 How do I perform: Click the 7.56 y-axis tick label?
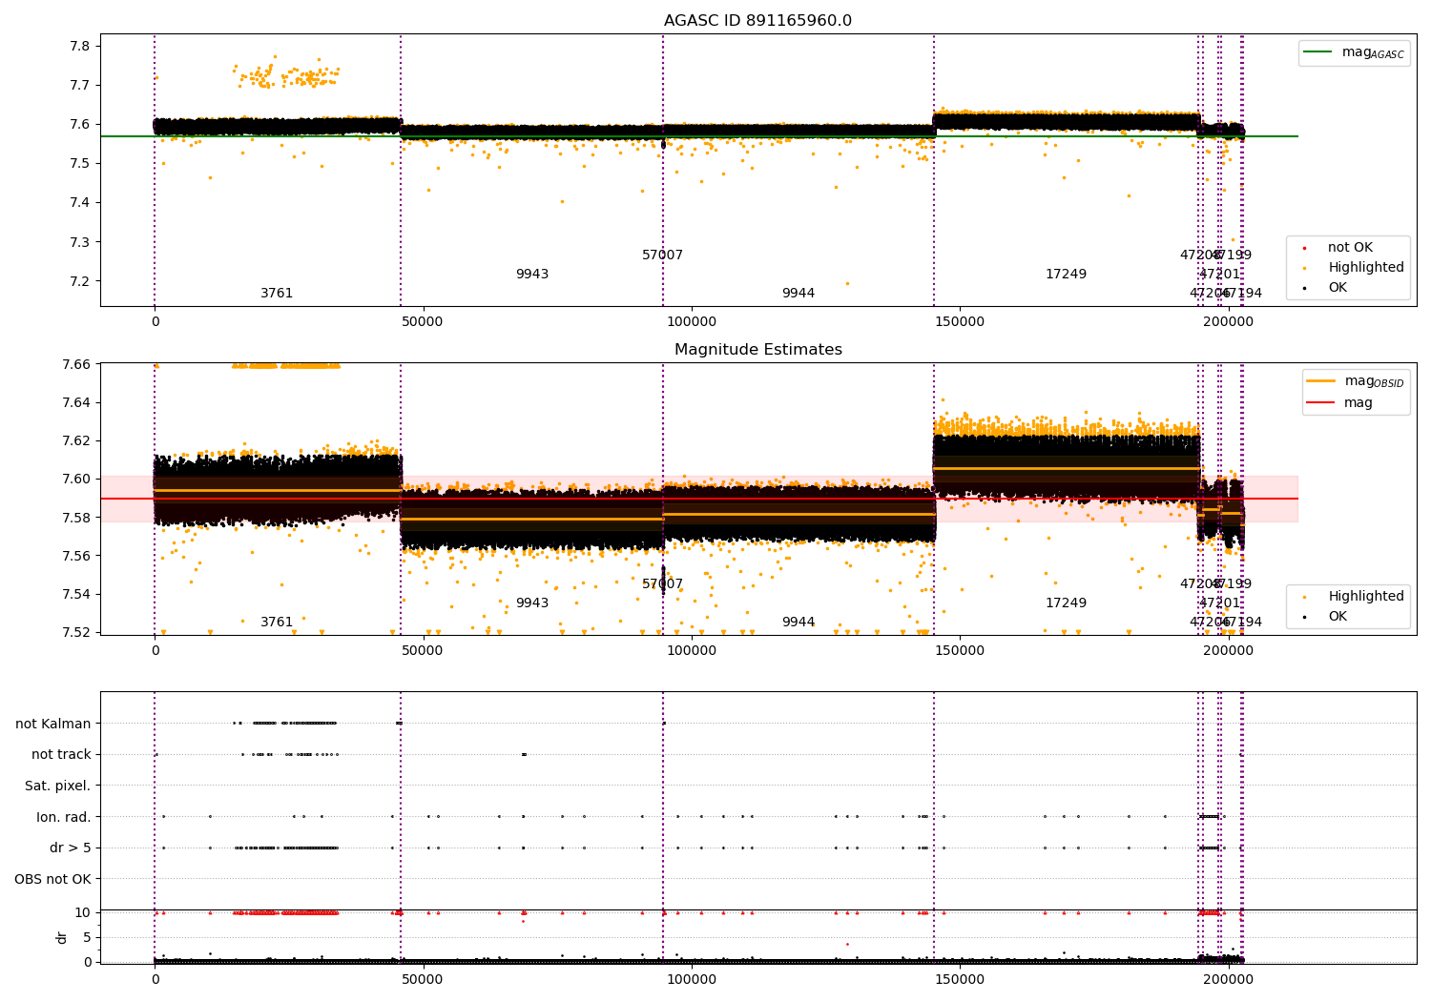76,556
